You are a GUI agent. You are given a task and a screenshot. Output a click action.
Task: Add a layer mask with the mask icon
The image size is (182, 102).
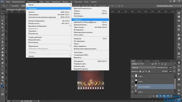tap(157, 96)
